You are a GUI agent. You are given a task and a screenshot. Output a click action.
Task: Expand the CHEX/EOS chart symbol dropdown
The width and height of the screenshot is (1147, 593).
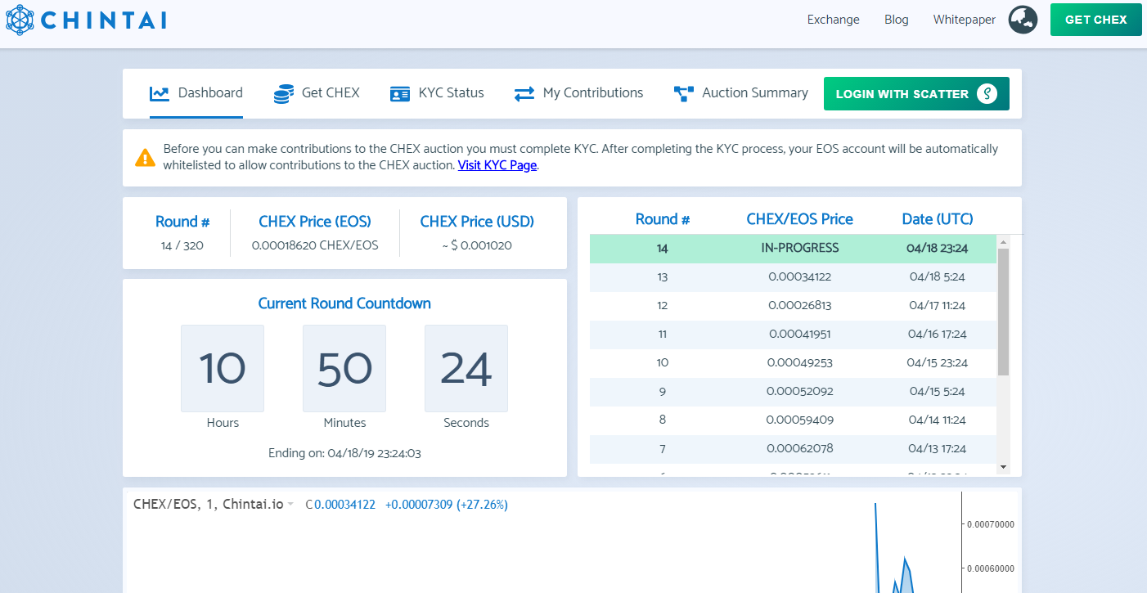[x=290, y=505]
